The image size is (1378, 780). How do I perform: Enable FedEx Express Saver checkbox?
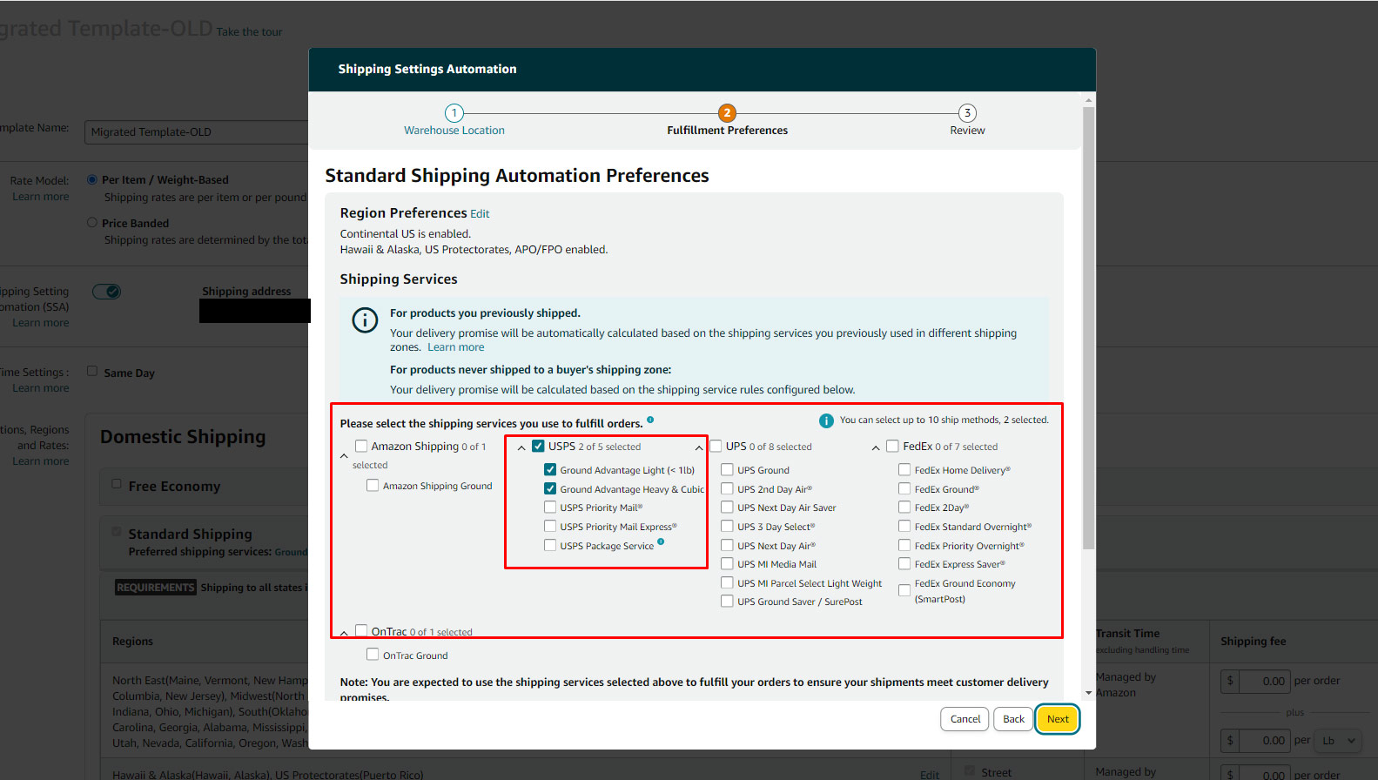904,563
